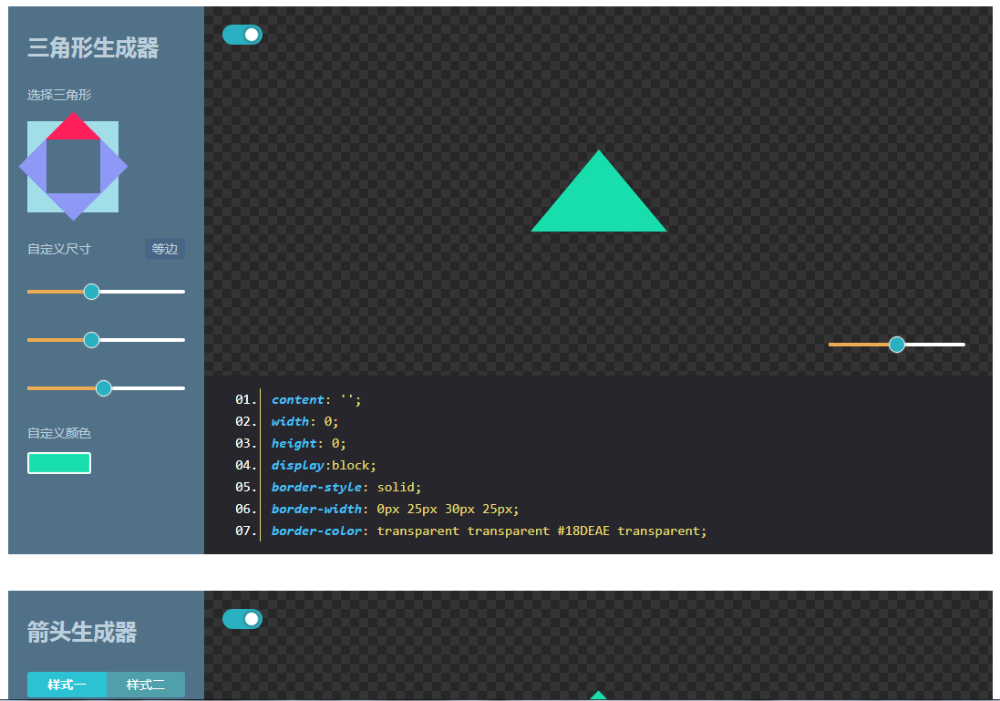This screenshot has height=701, width=1000.
Task: Click the border-color code line
Action: pos(489,531)
